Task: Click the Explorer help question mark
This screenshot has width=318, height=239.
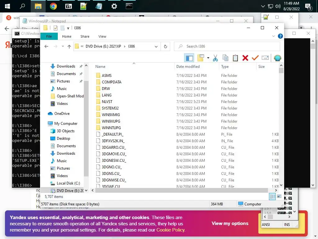Action: coord(280,36)
